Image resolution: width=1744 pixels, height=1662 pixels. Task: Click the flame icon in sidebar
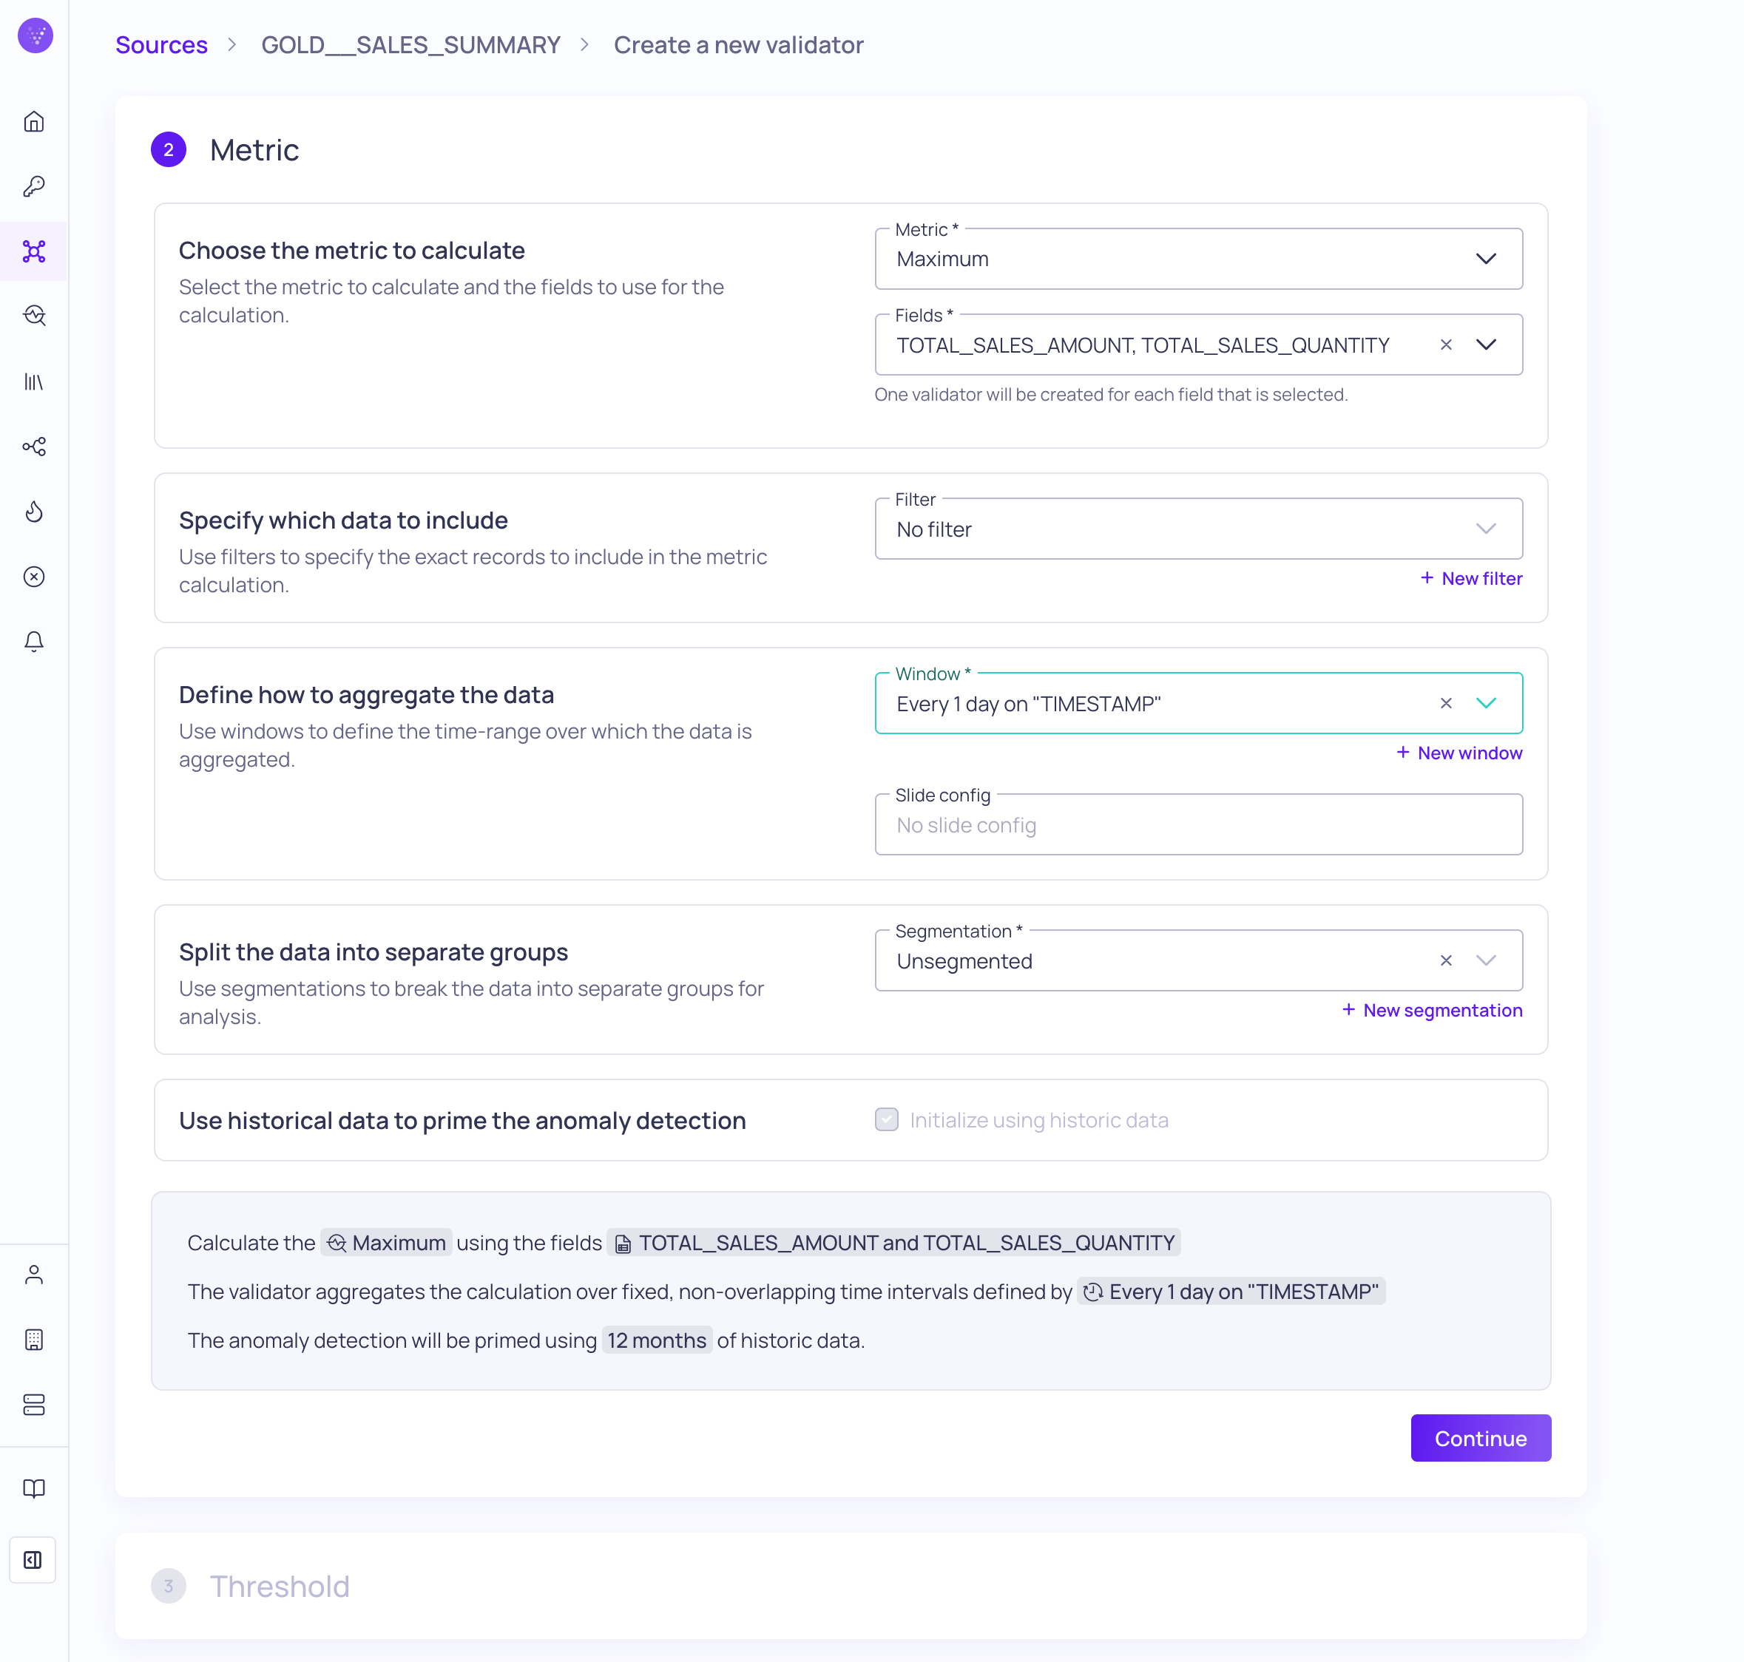(34, 511)
